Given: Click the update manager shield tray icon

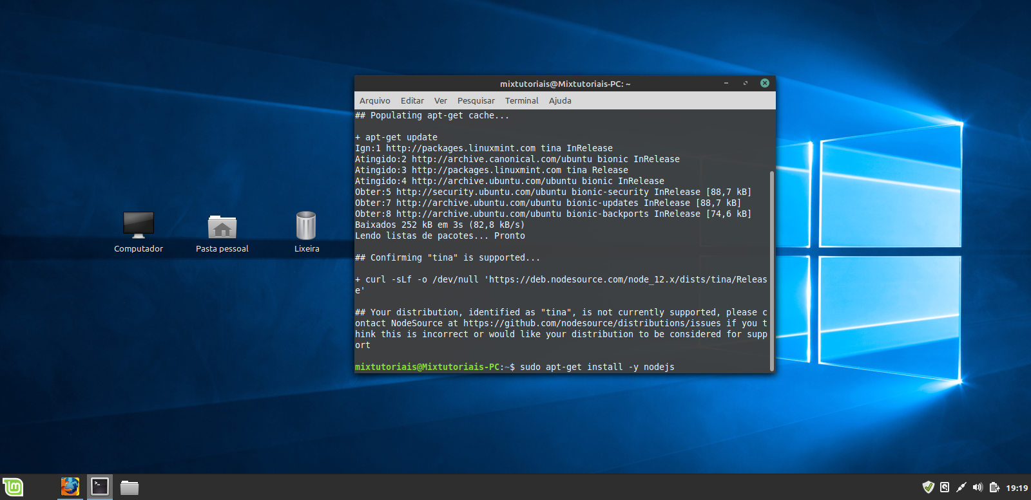Looking at the screenshot, I should 928,487.
